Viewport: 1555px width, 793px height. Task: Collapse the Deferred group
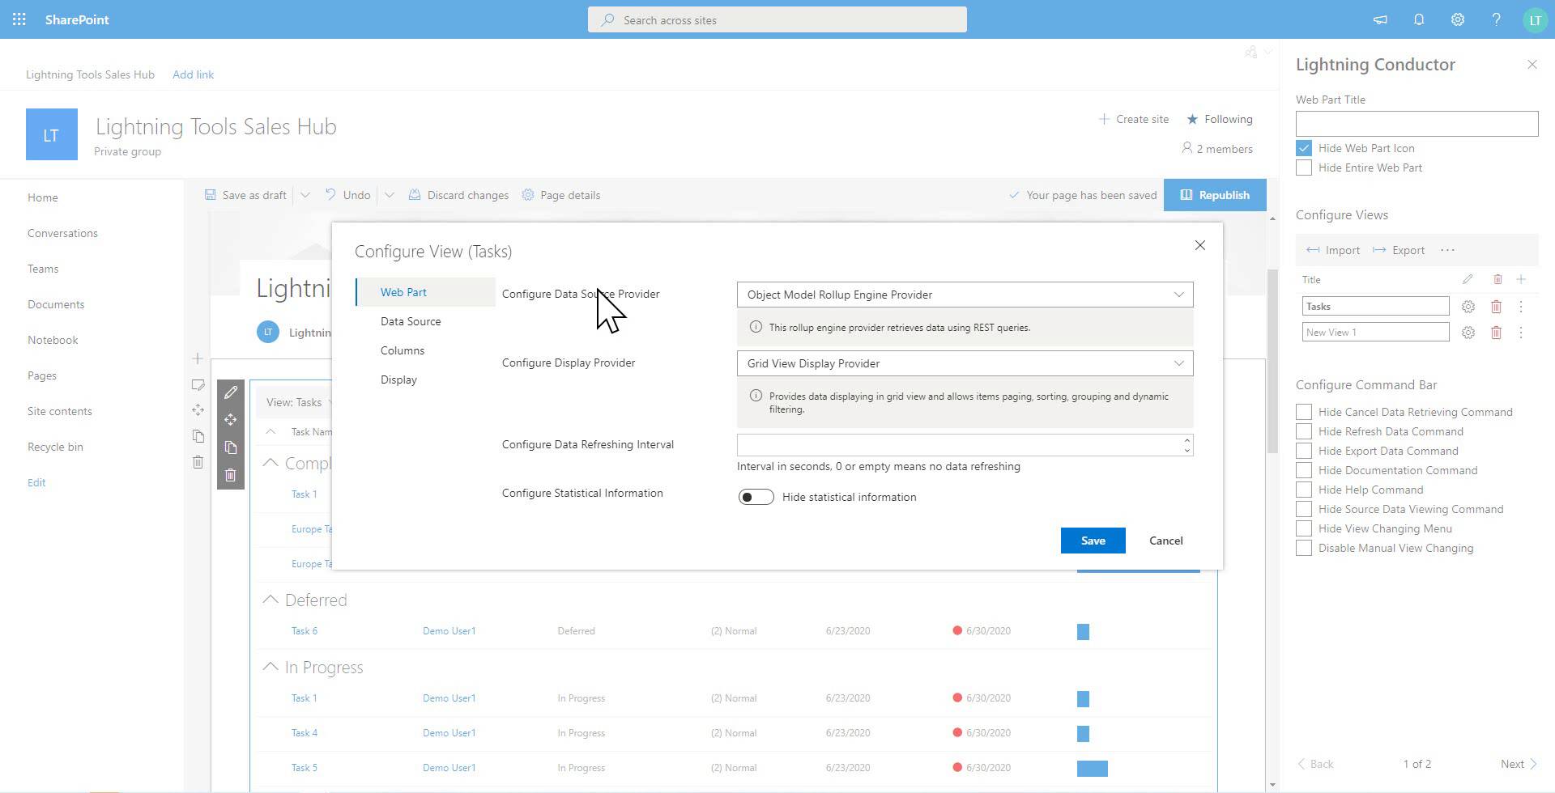(271, 600)
